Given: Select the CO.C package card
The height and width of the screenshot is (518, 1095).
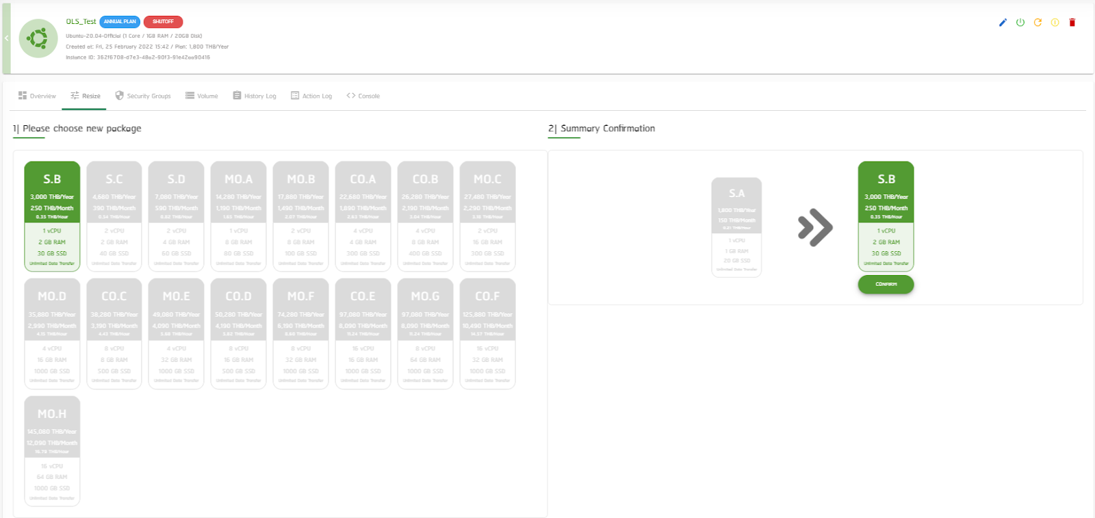Looking at the screenshot, I should (x=114, y=334).
